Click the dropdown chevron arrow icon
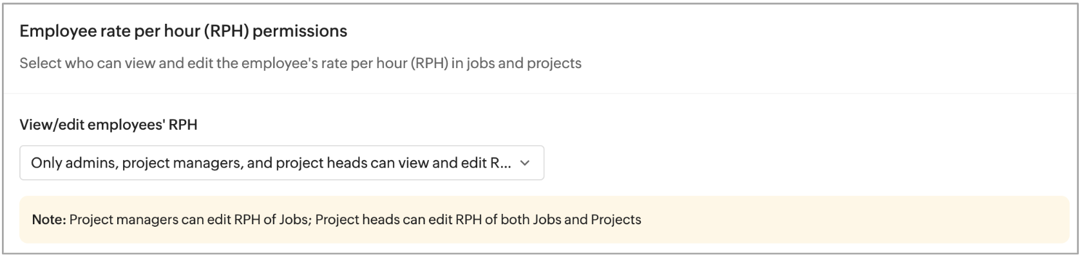 525,163
